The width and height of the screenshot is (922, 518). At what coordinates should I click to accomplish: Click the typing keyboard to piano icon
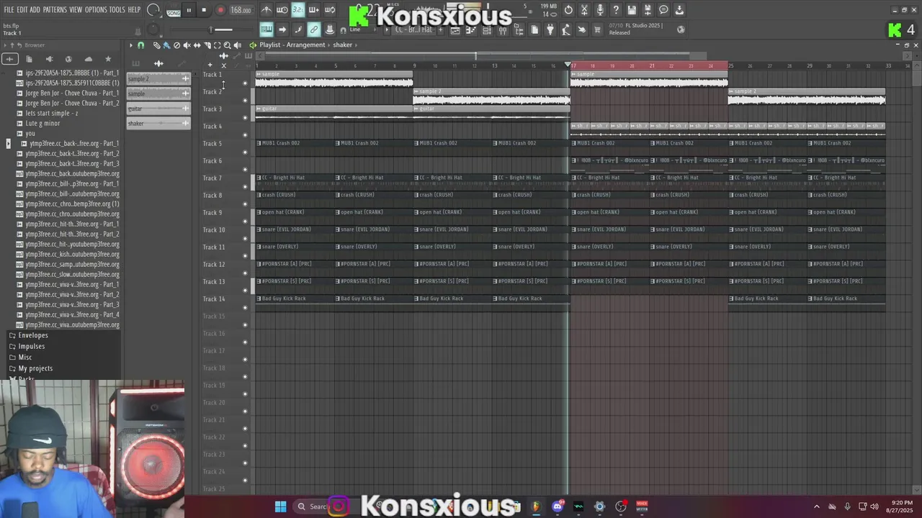tap(266, 29)
